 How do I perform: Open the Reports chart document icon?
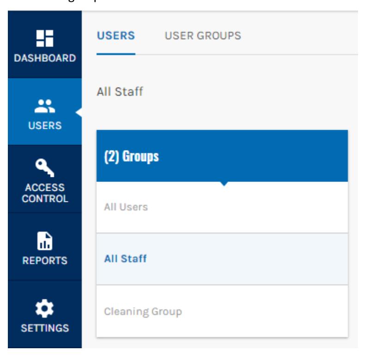45,241
